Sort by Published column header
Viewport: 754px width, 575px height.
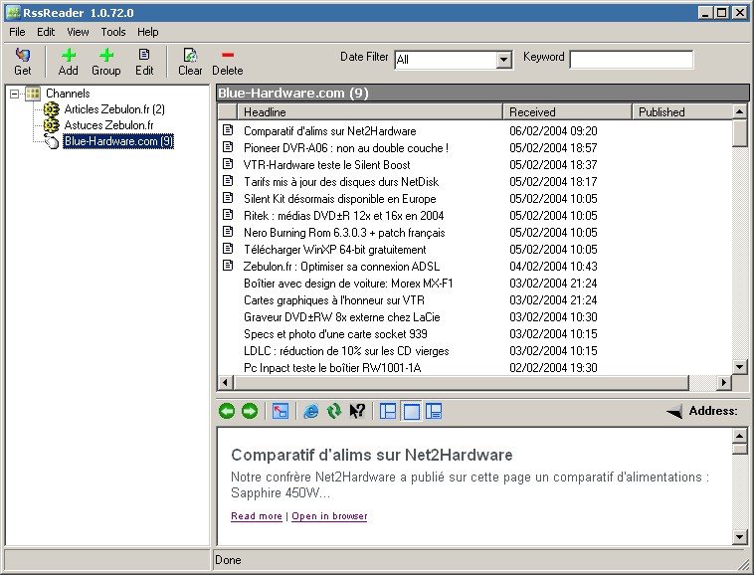681,112
